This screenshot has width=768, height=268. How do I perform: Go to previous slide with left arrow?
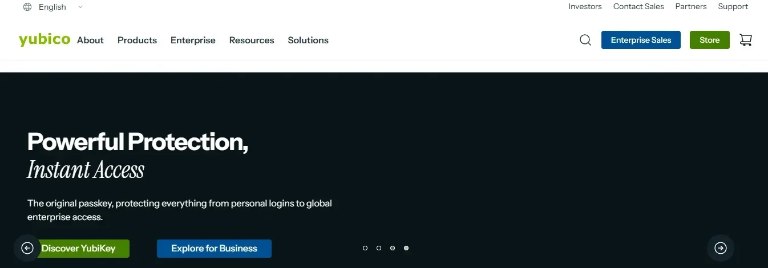tap(27, 248)
